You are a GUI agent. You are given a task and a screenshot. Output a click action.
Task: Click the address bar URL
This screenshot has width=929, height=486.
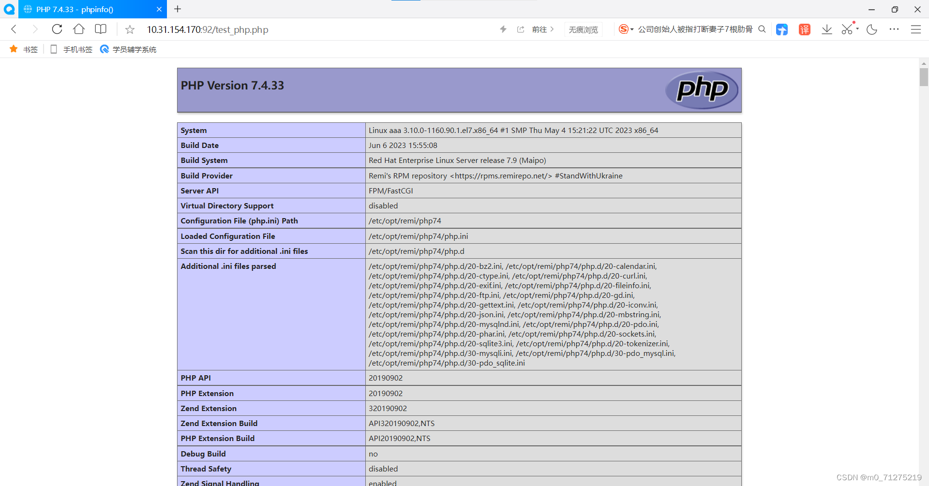208,29
